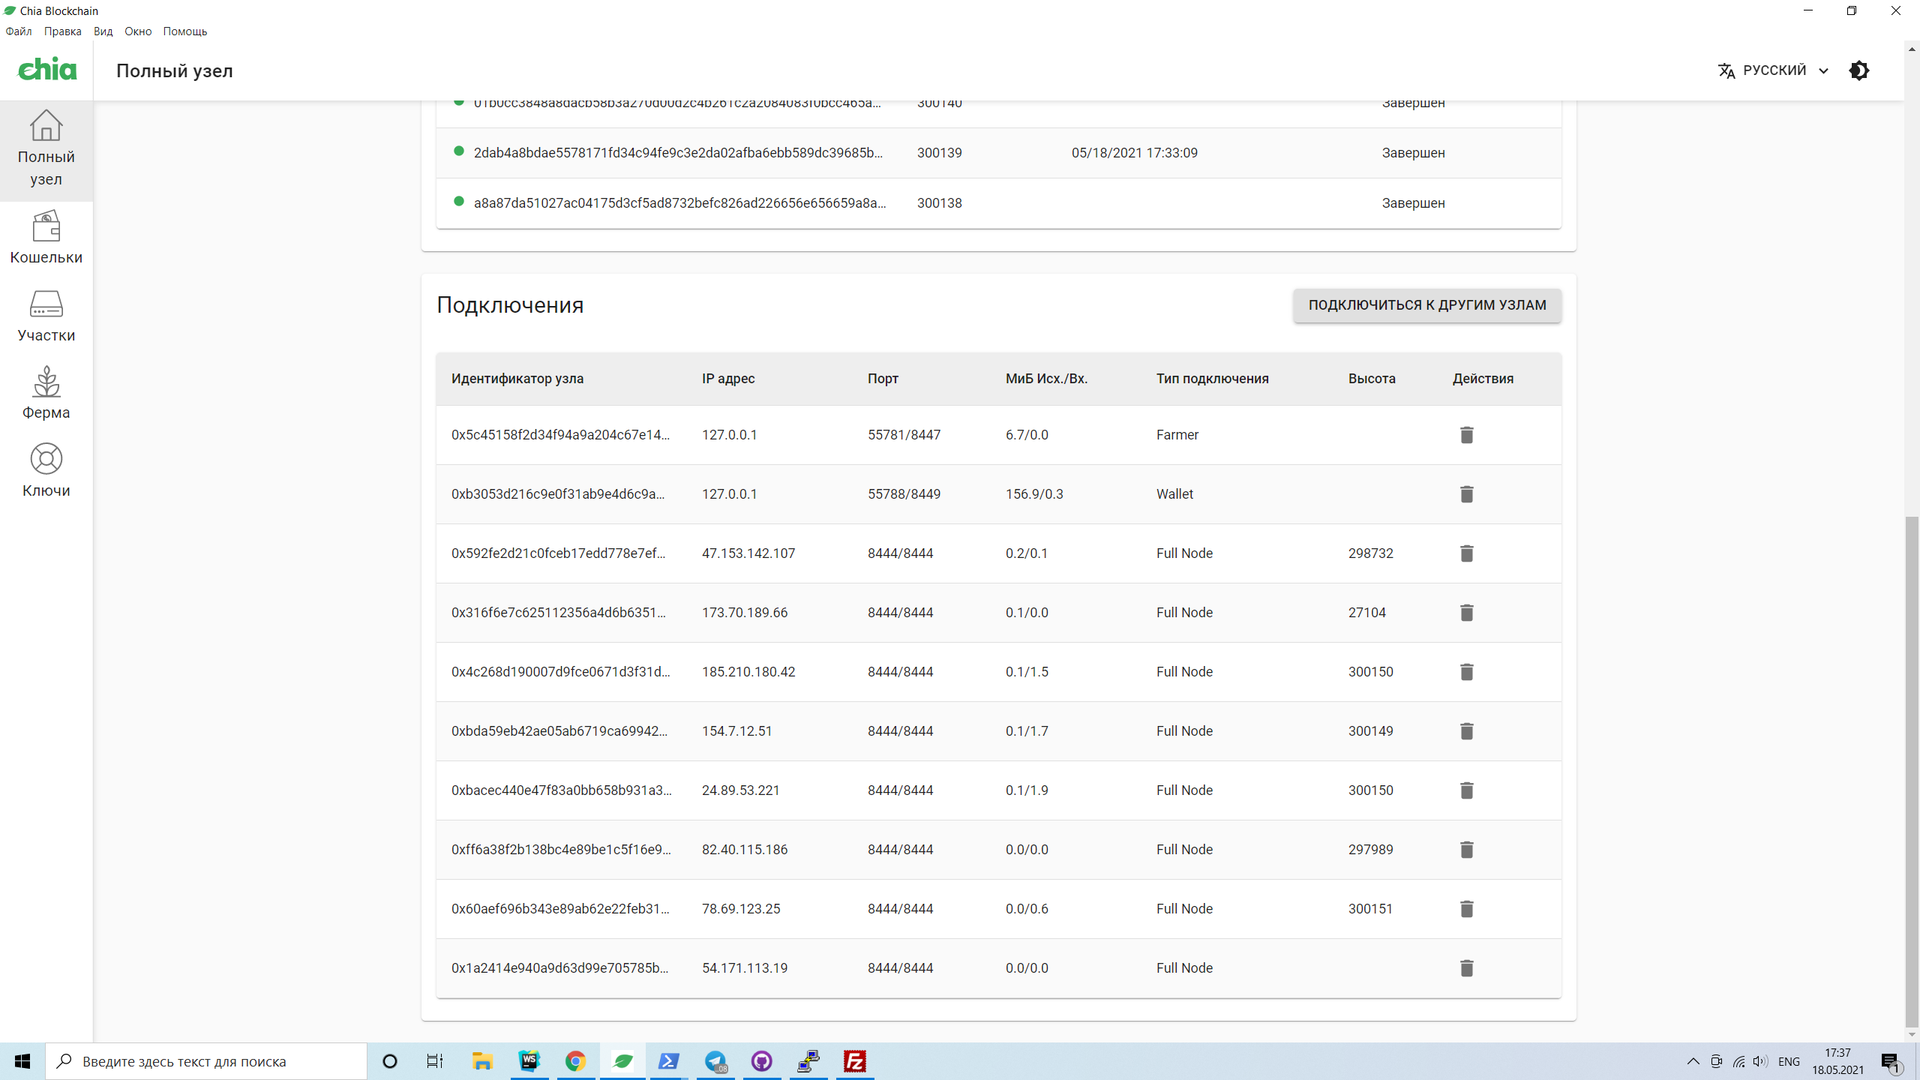
Task: Open Google Chrome from the taskbar
Action: 576,1061
